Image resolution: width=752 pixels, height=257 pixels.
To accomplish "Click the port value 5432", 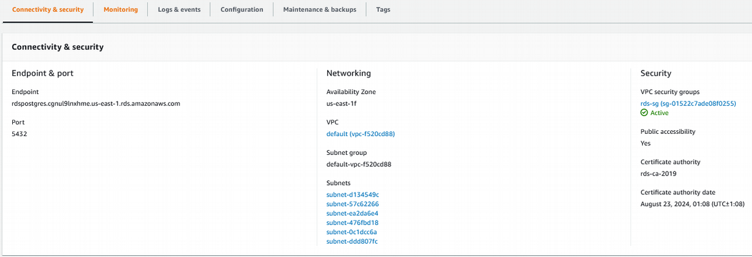I will pos(19,134).
